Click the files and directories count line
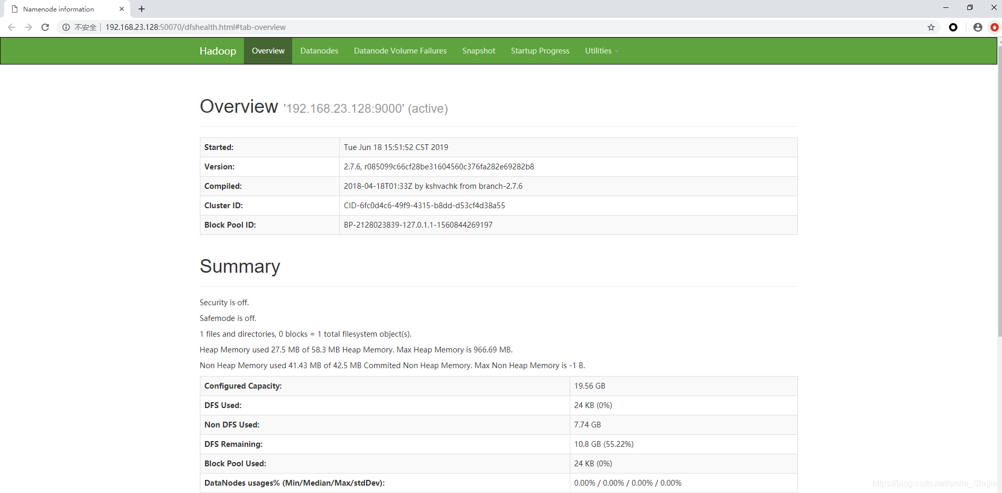 click(305, 334)
